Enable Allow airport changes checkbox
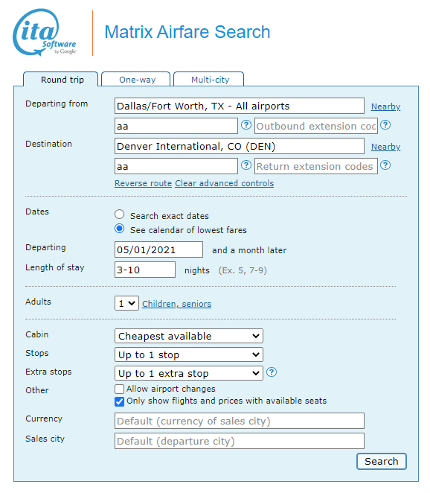This screenshot has height=493, width=430. coord(119,389)
